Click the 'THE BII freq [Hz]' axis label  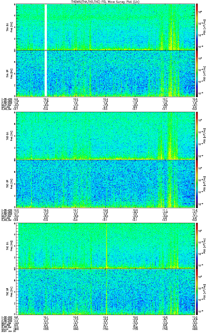(x=9, y=292)
